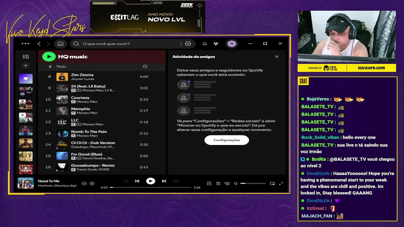Open the notifications bell
This screenshot has height=227, width=404.
coord(205,44)
